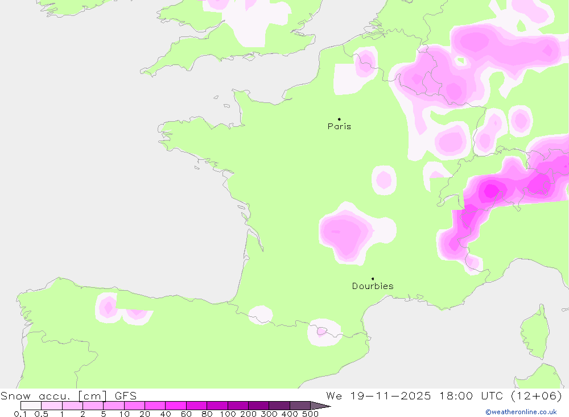
Task: Click the '500' legend scale value
Action: (310, 414)
